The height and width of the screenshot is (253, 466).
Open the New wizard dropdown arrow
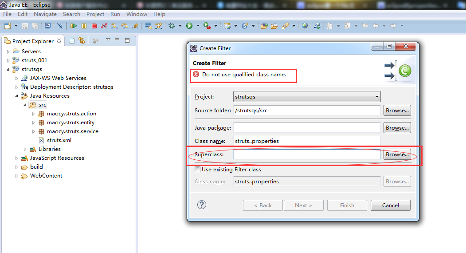[16, 26]
